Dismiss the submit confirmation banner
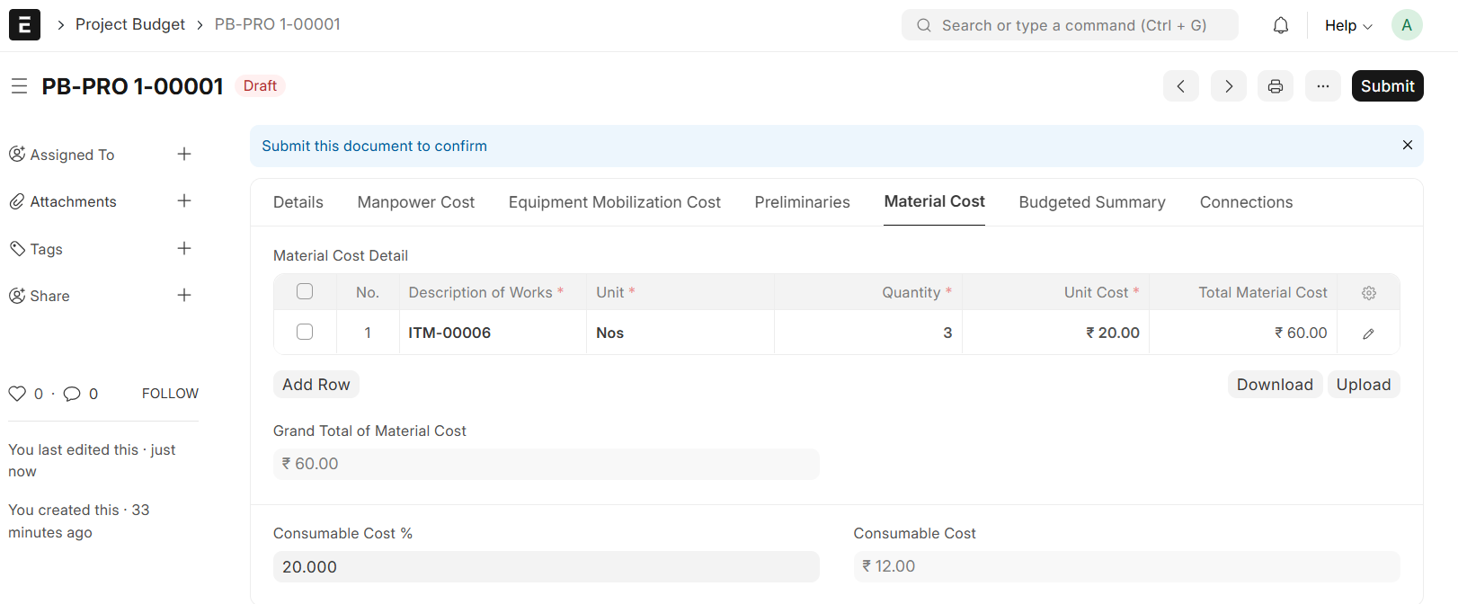This screenshot has width=1458, height=604. (1407, 146)
